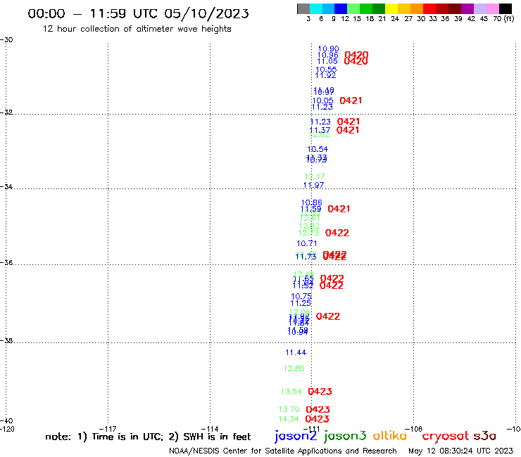The width and height of the screenshot is (521, 457).
Task: Click the wave height value 10.05
Action: click(322, 101)
